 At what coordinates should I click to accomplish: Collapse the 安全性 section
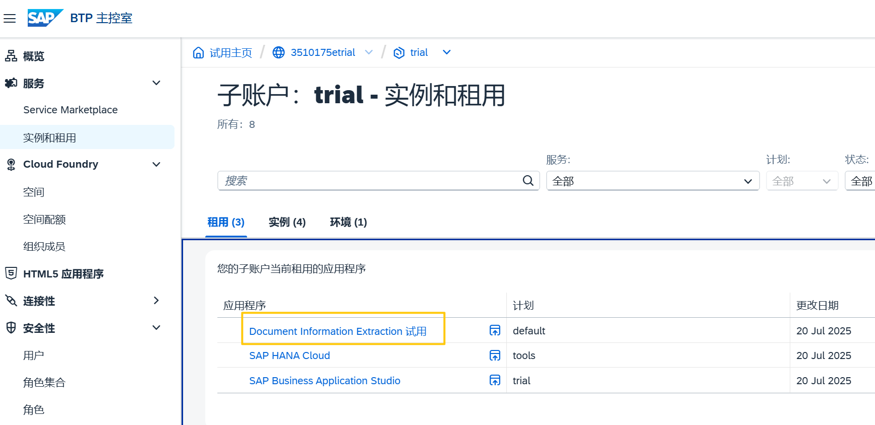pos(156,328)
